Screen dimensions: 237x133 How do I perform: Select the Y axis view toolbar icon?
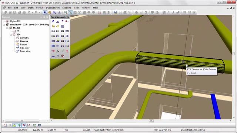80,12
